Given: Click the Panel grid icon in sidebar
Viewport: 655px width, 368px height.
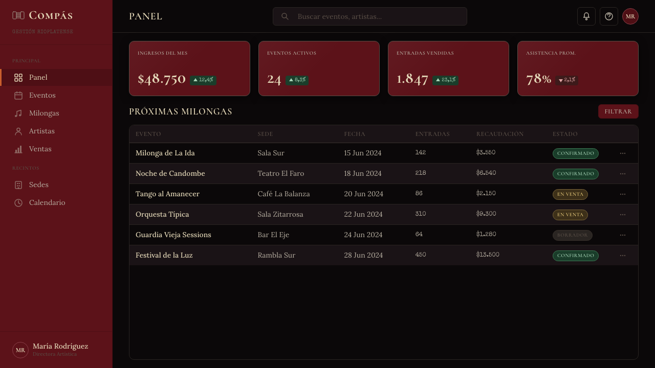Looking at the screenshot, I should click(x=18, y=78).
